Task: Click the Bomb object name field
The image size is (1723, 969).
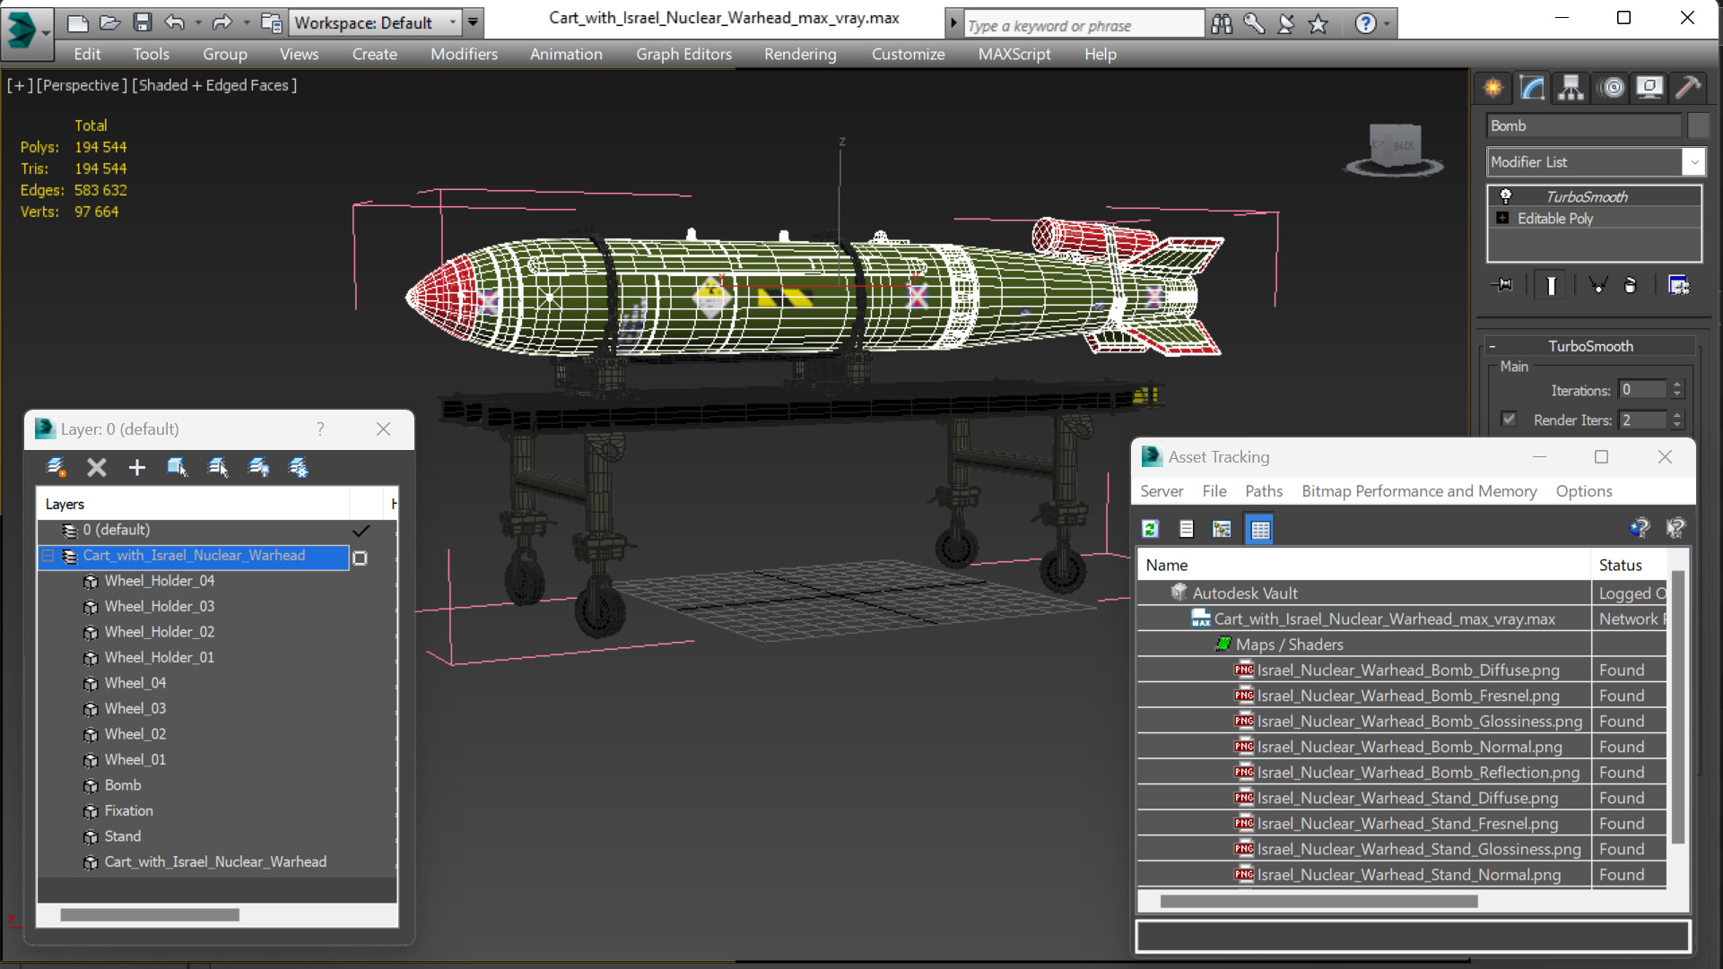Action: click(1584, 125)
